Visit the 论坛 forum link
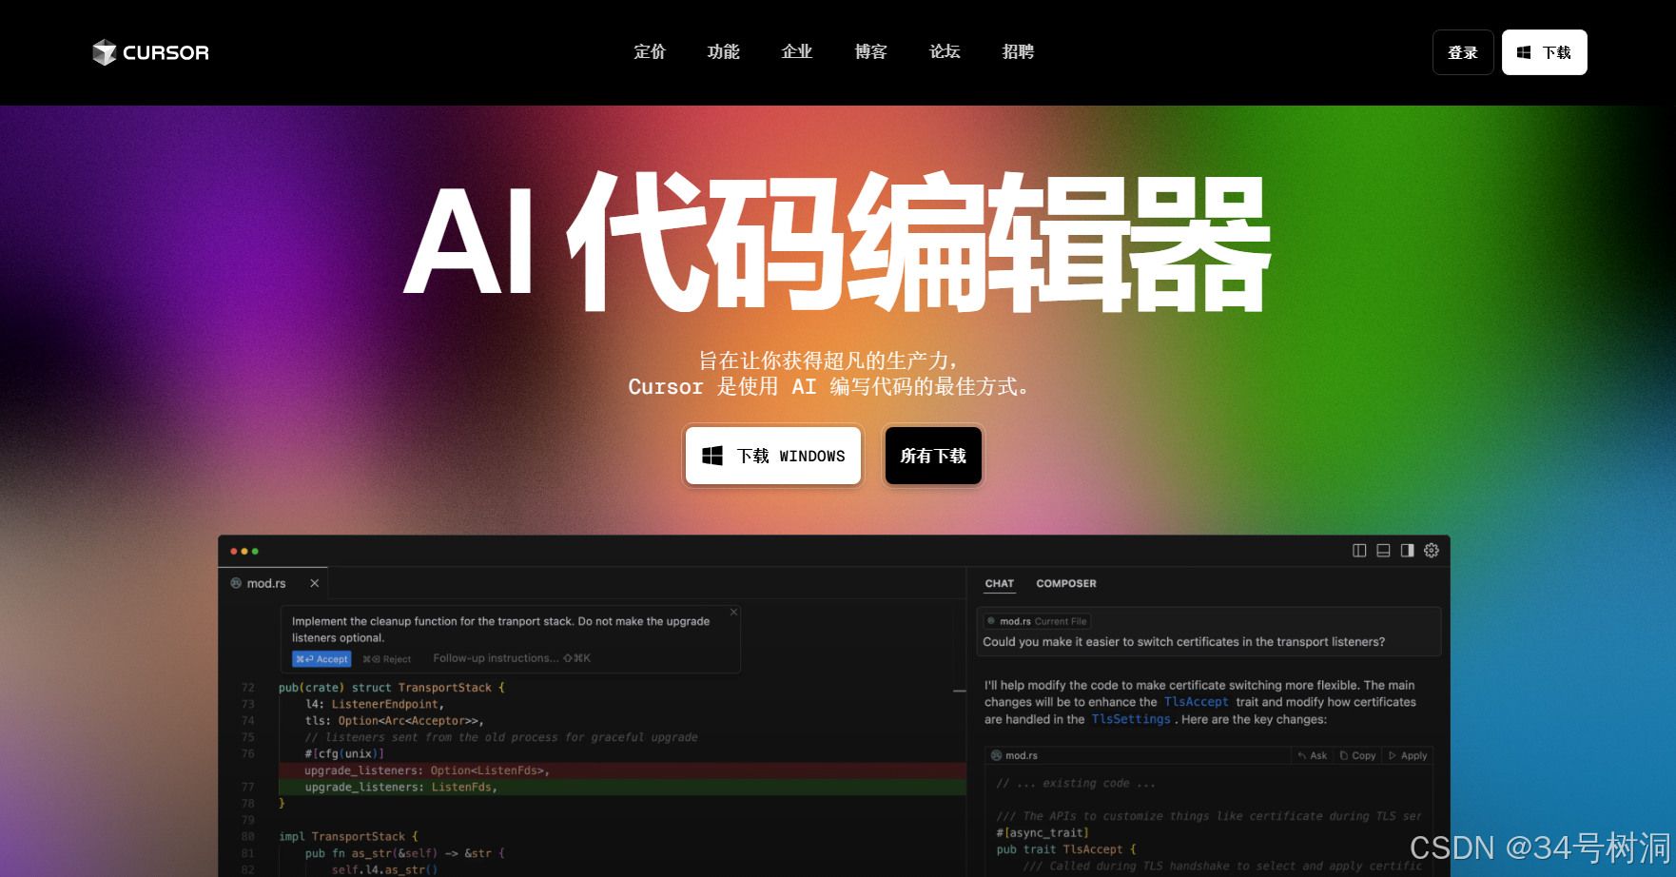The image size is (1676, 877). point(945,51)
